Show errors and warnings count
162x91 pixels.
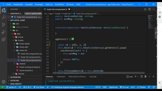click(27, 87)
